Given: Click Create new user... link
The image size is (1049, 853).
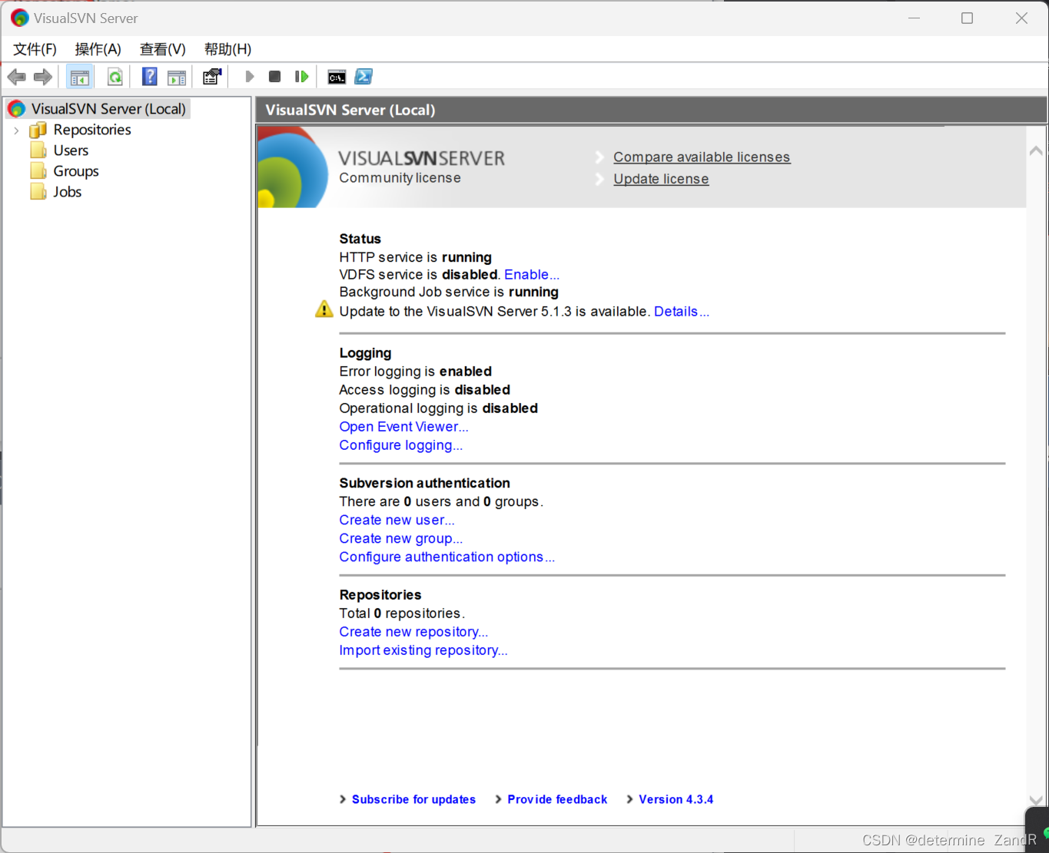Looking at the screenshot, I should click(397, 520).
